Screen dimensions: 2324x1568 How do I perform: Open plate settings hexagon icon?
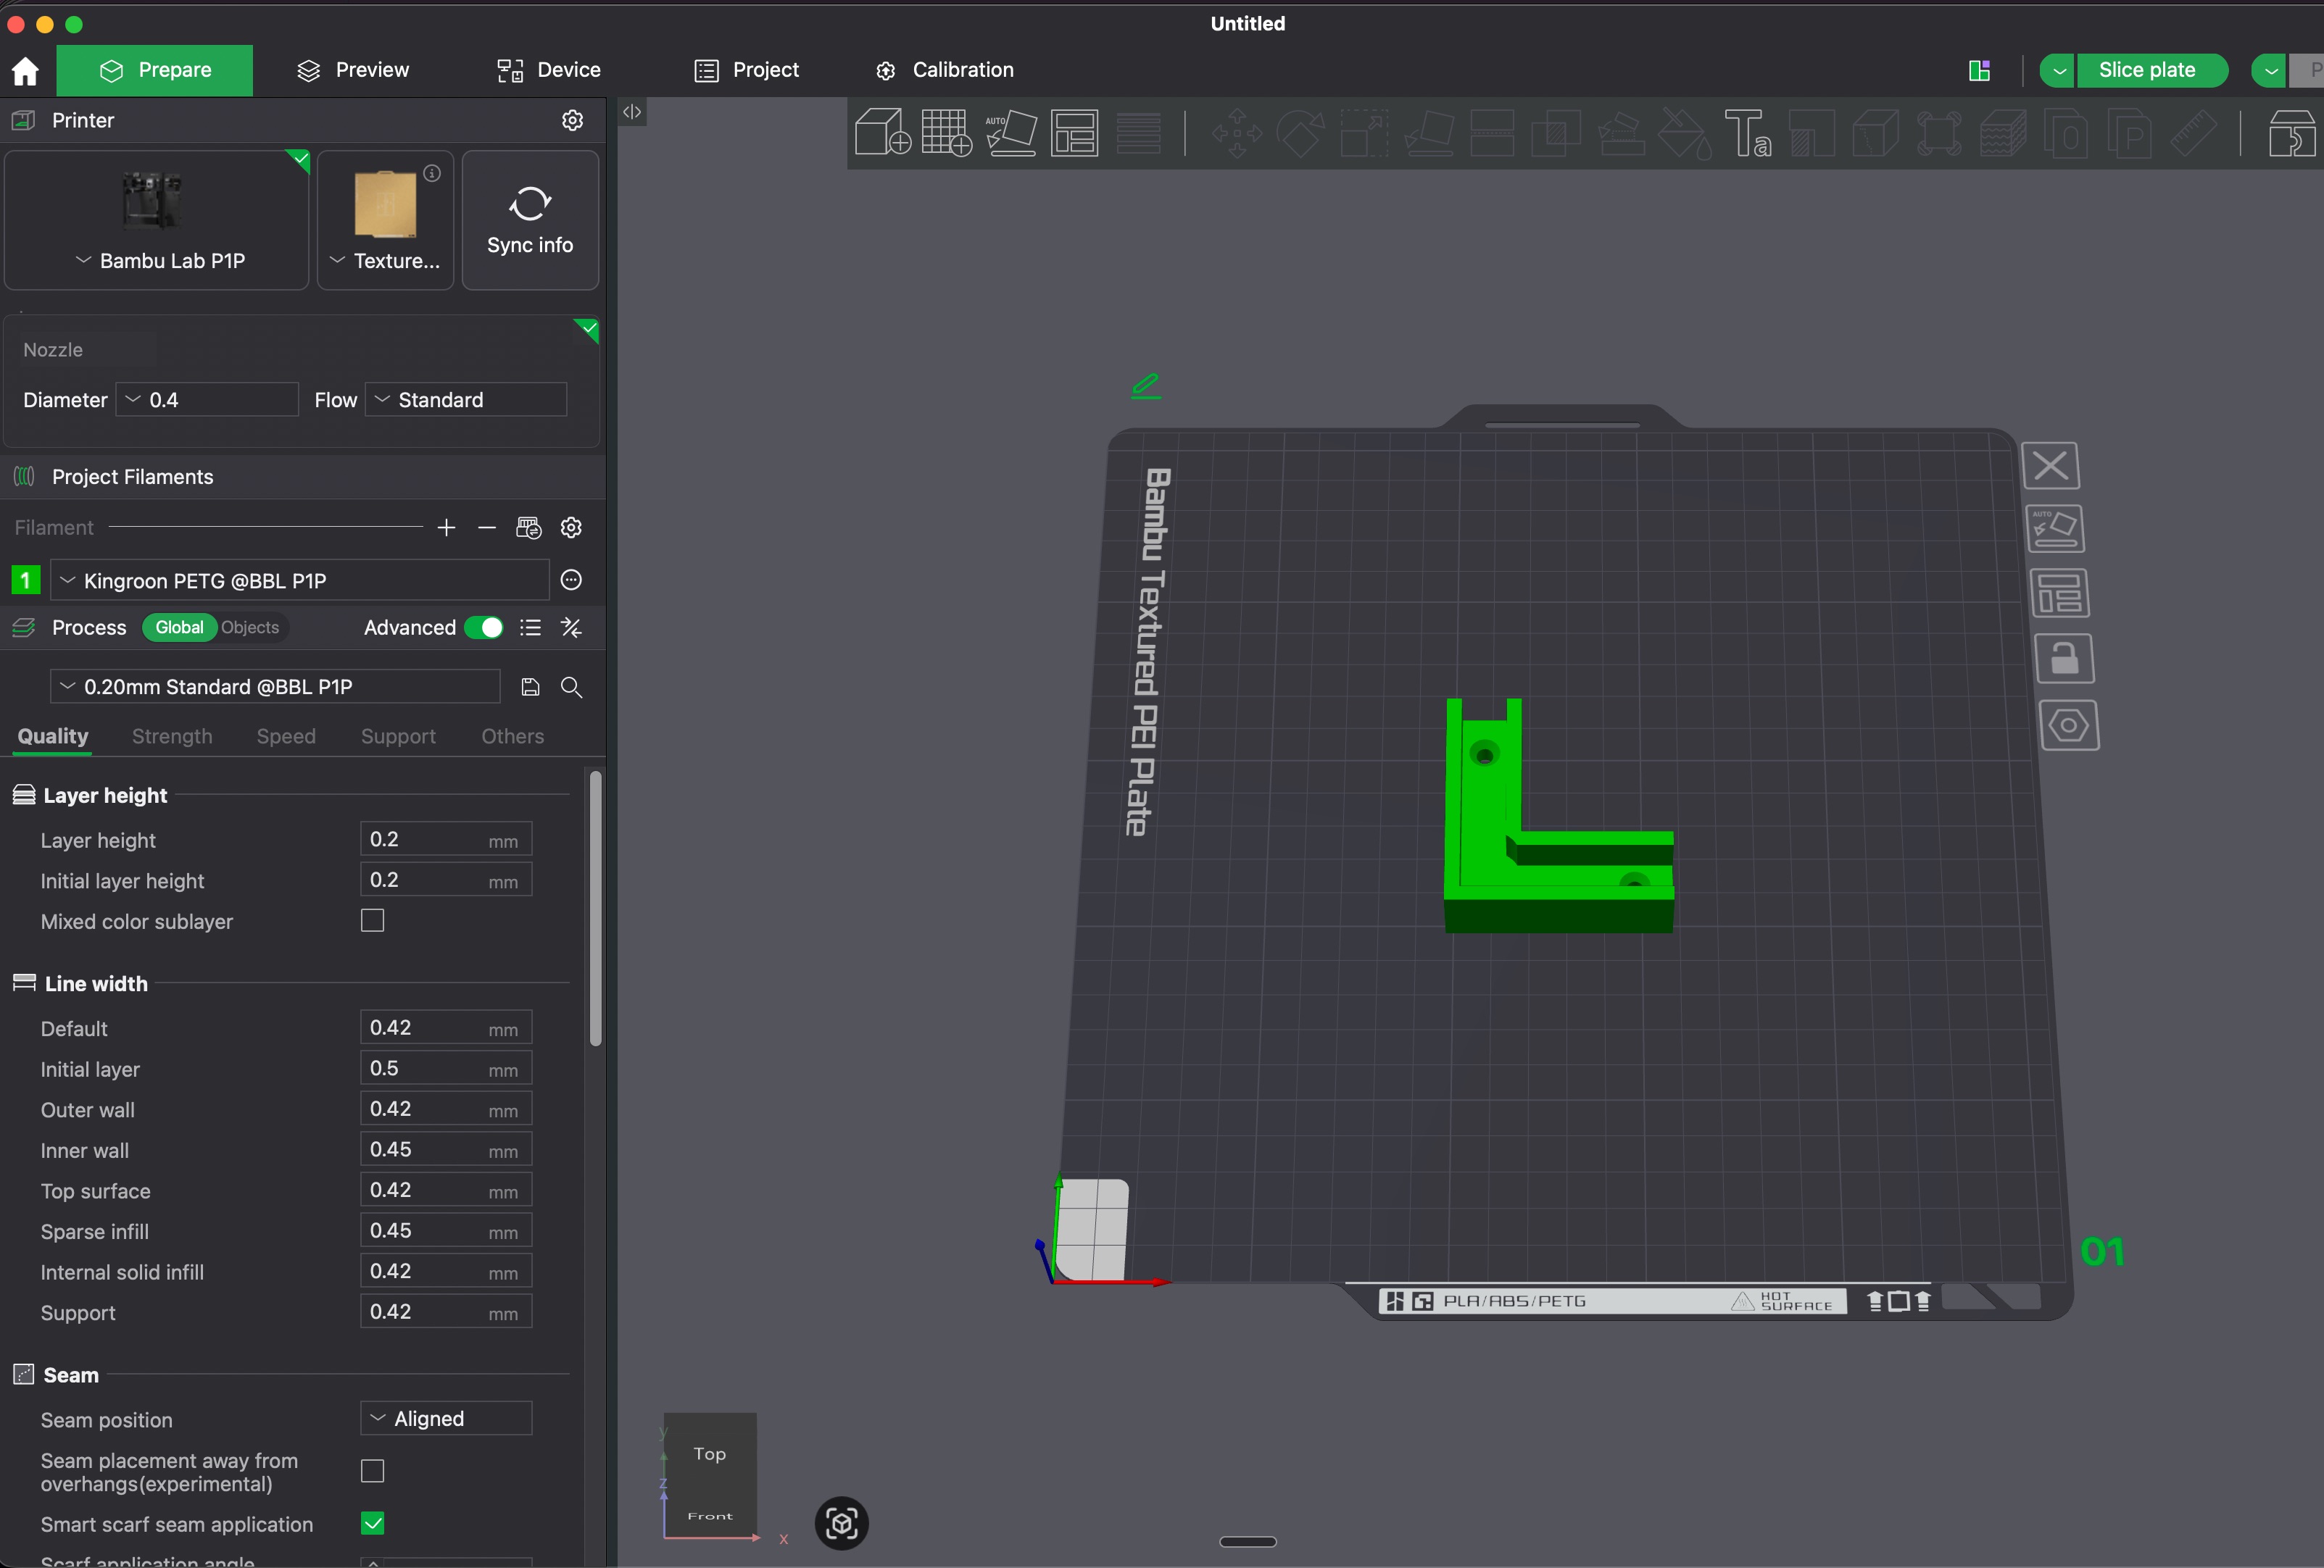(2068, 725)
